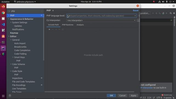
Task: Click the settings search field
Action: point(25,11)
